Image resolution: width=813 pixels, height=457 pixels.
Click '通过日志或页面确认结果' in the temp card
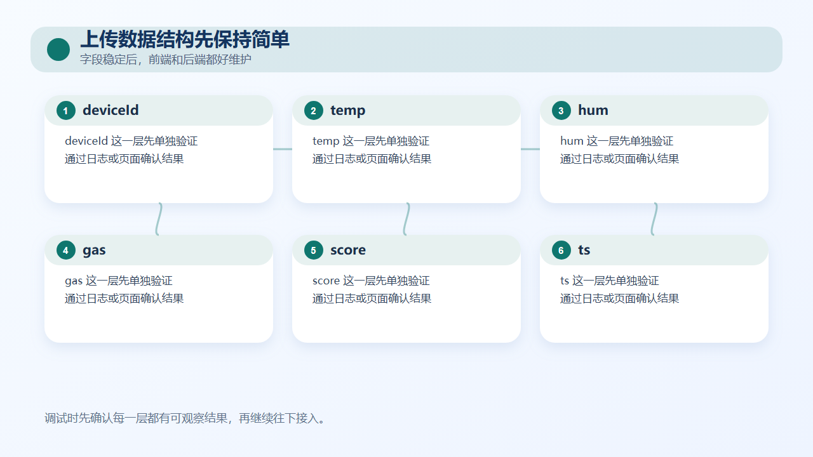point(372,159)
